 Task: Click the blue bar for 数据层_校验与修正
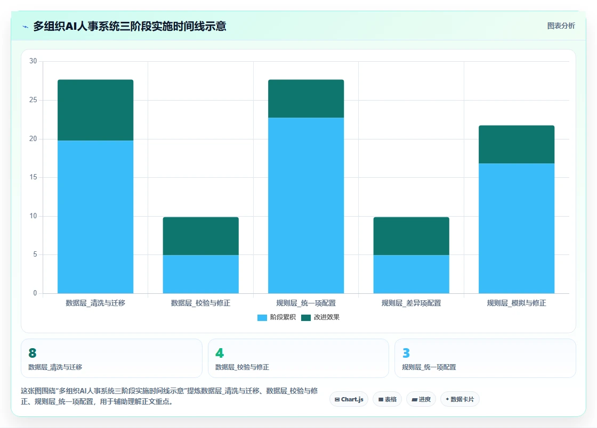tap(200, 274)
